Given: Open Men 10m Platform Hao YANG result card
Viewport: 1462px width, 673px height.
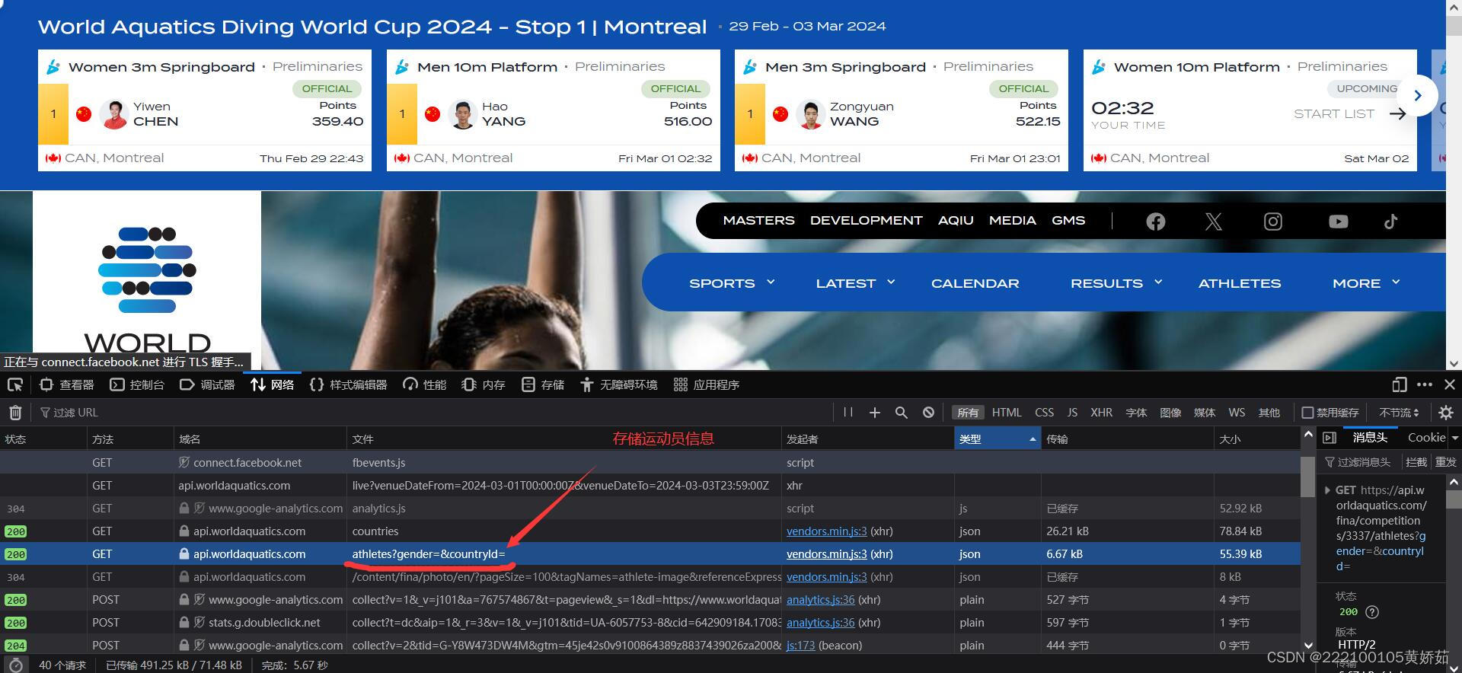Looking at the screenshot, I should (x=553, y=110).
